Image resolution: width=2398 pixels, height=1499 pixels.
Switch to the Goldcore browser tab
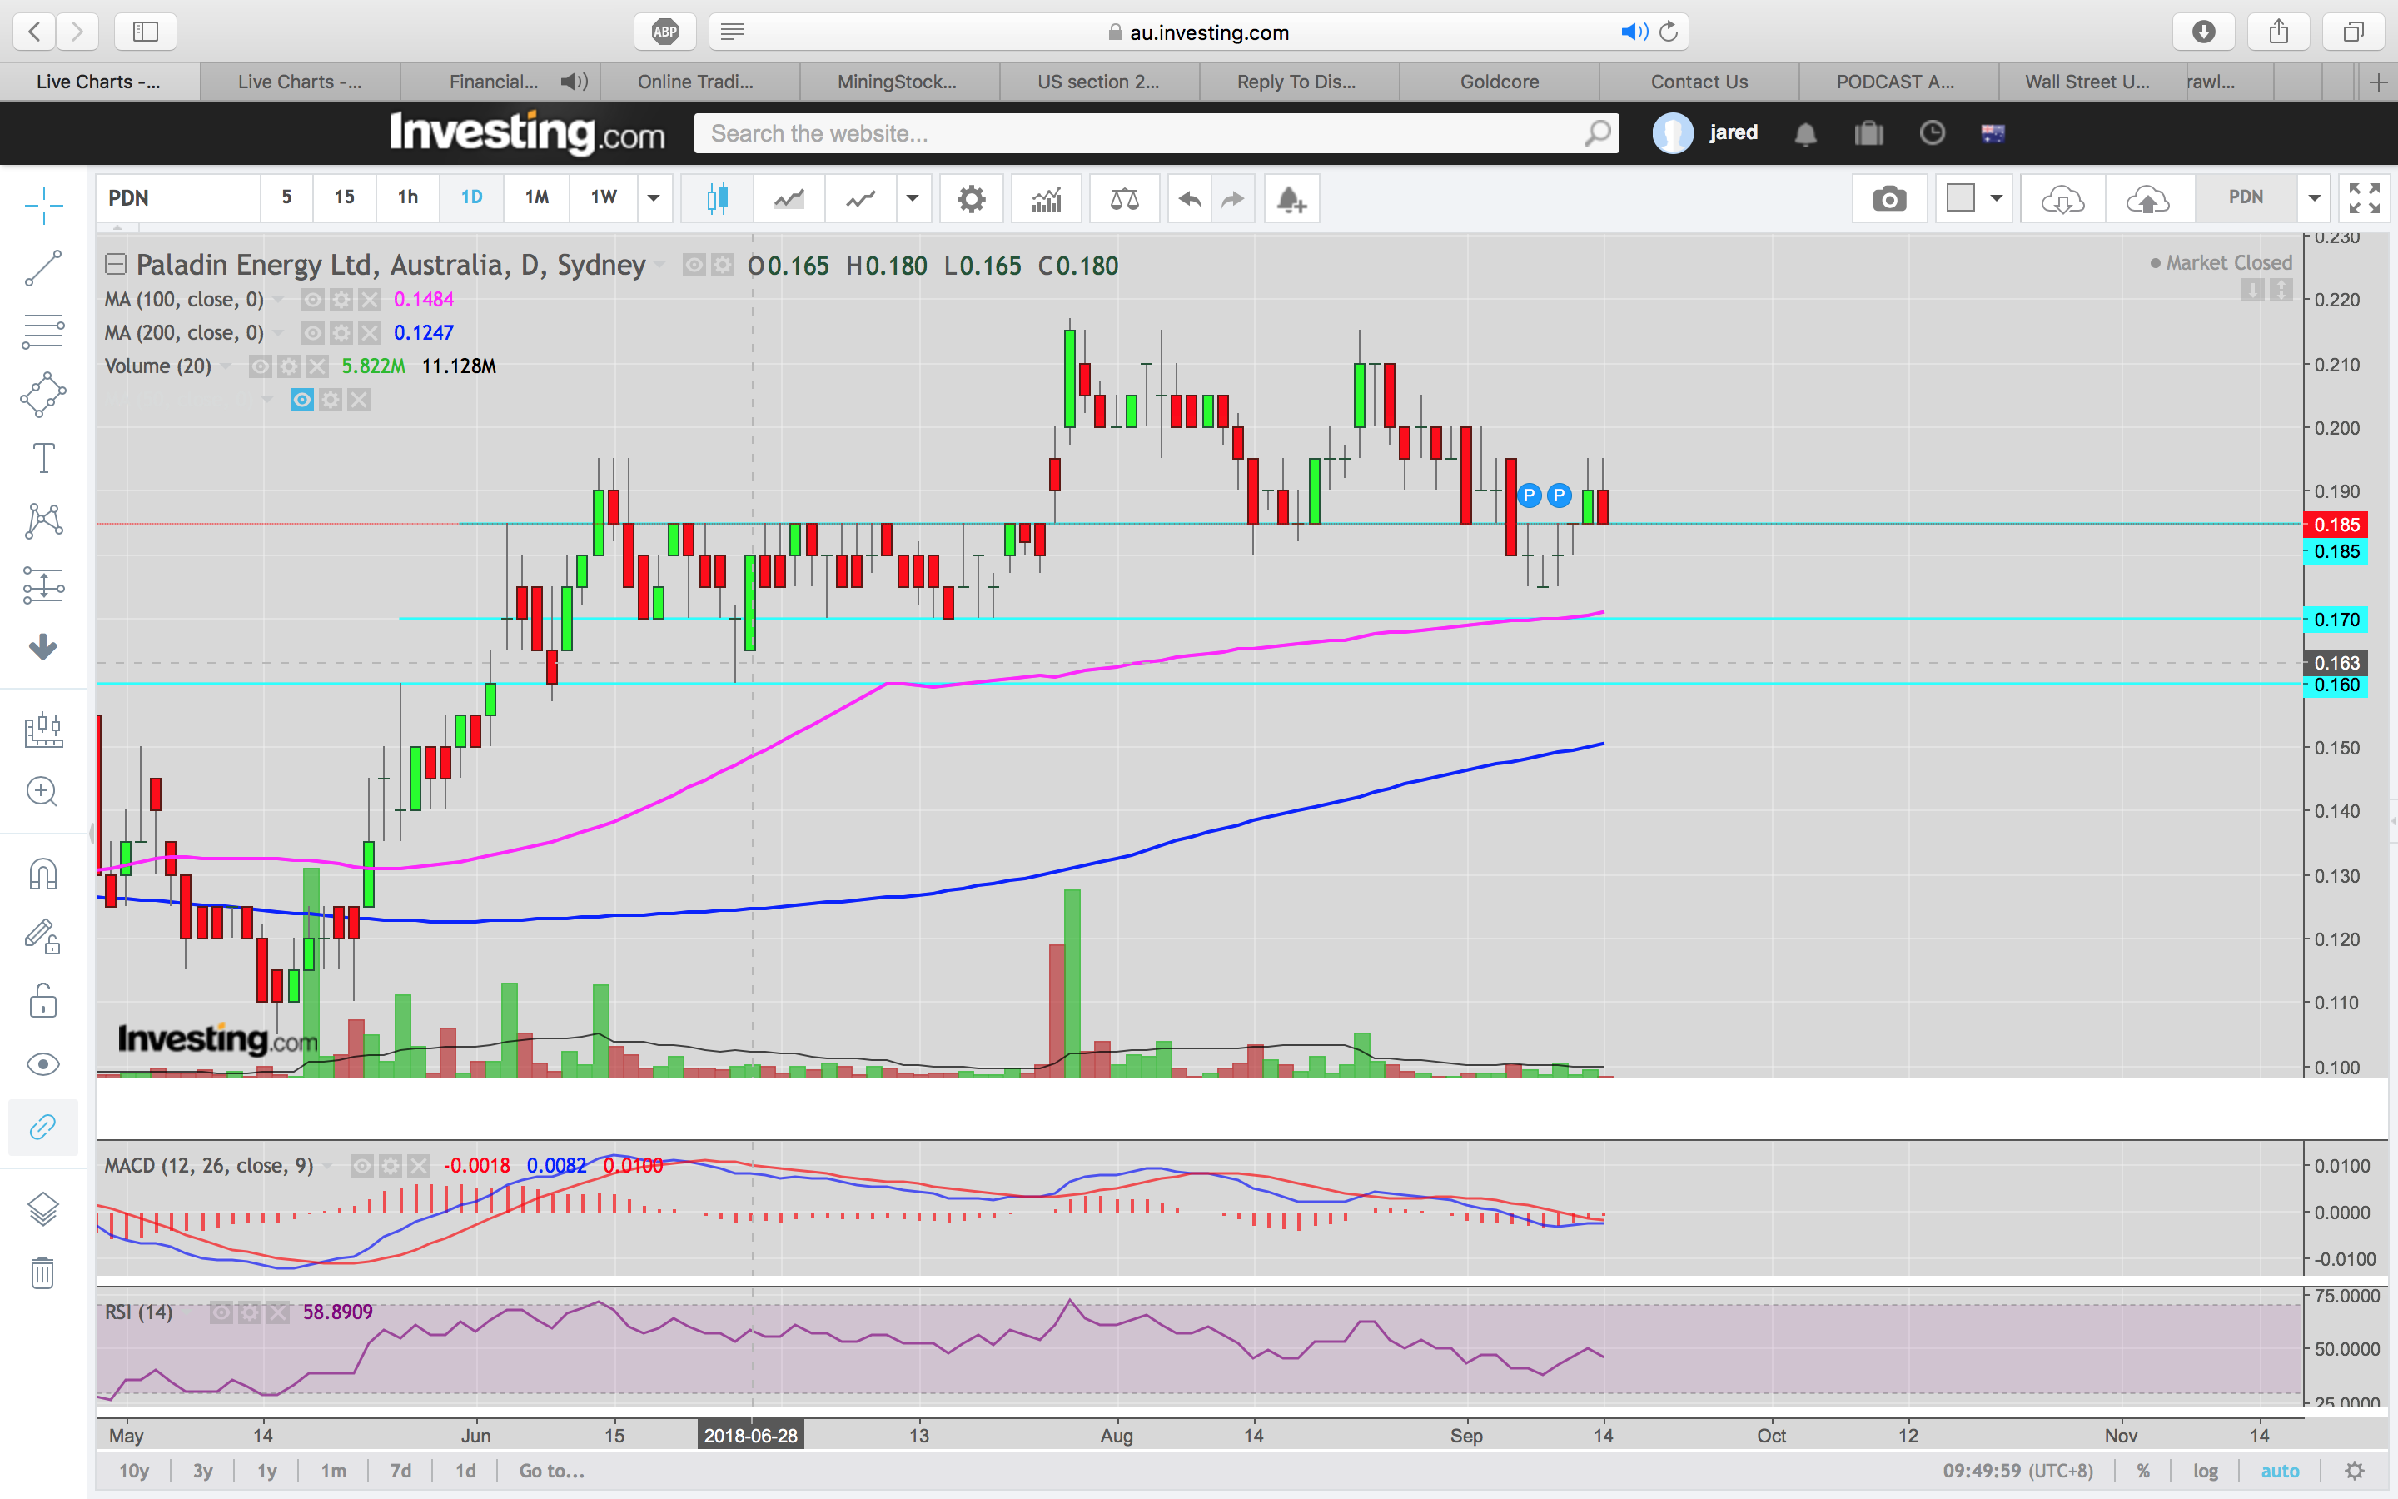(x=1500, y=82)
